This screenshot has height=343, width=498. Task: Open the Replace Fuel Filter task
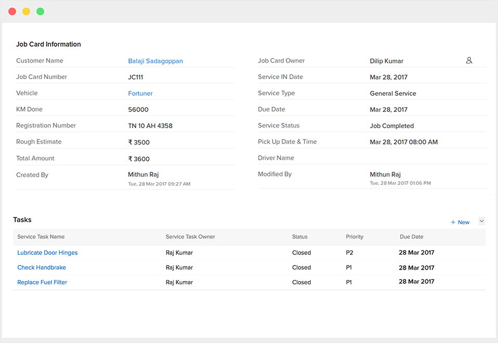(42, 282)
